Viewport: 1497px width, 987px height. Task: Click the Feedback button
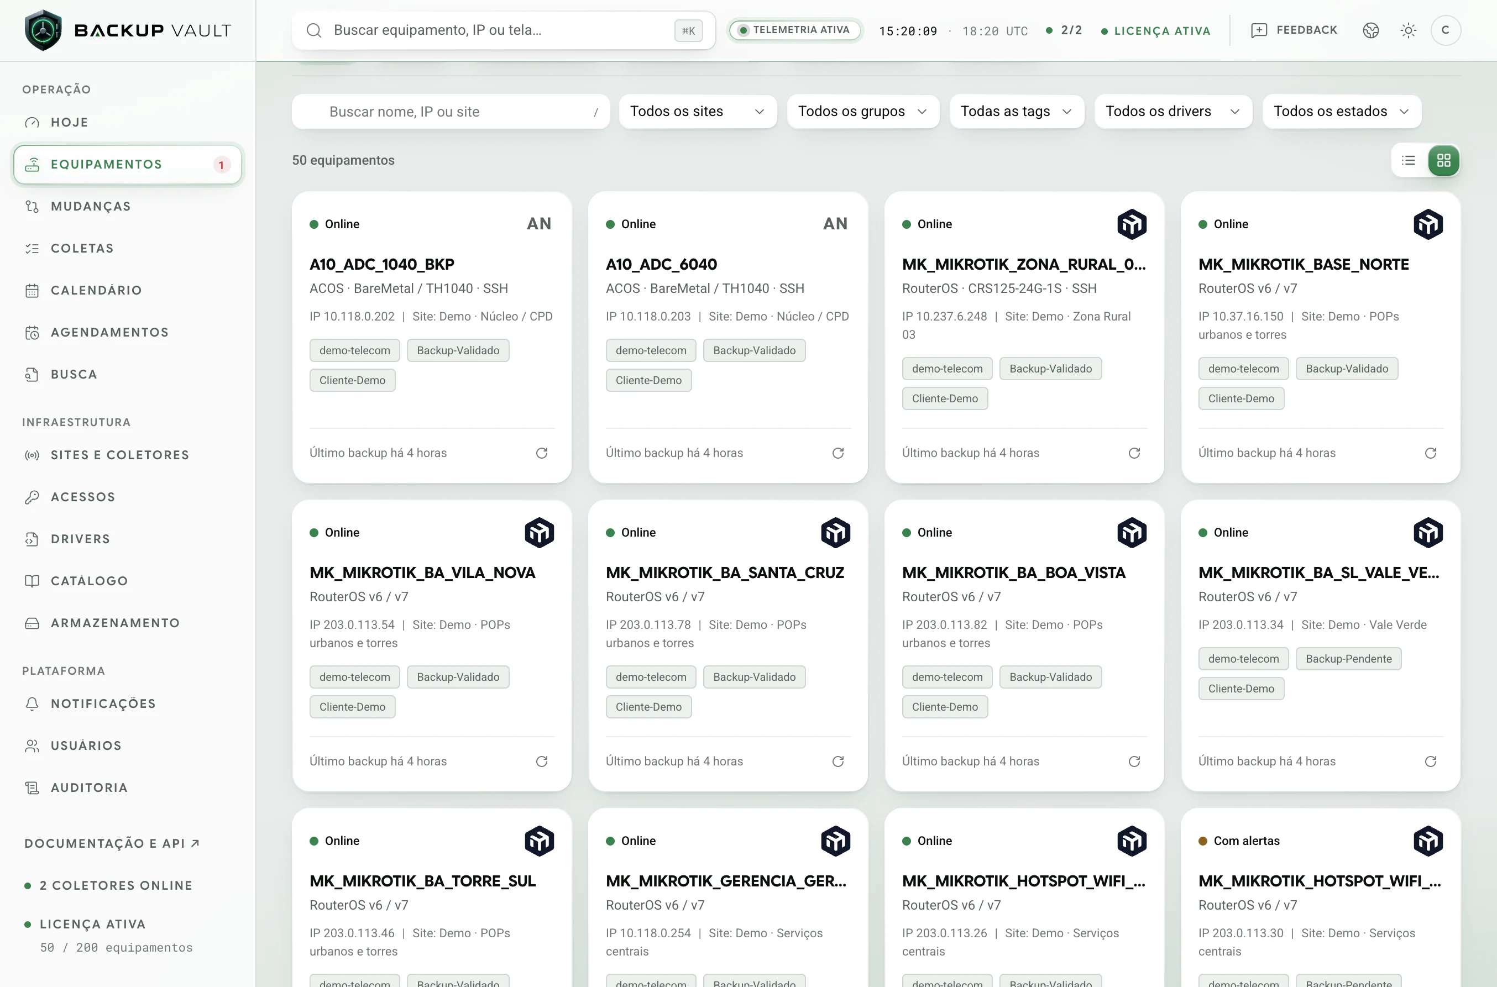point(1294,30)
